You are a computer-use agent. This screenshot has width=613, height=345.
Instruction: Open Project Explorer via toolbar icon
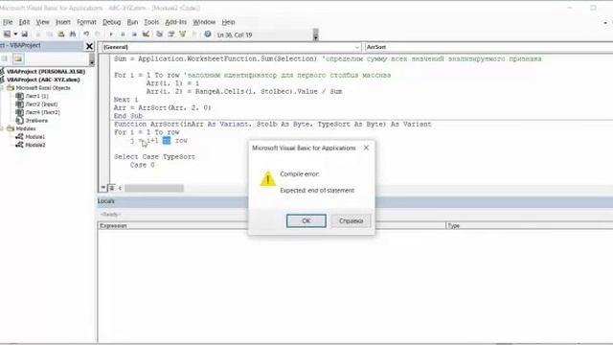click(x=160, y=34)
